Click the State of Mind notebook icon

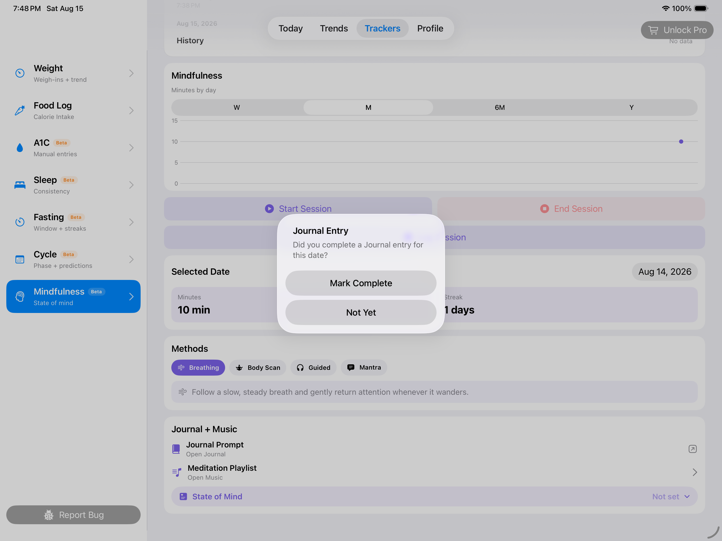(183, 496)
